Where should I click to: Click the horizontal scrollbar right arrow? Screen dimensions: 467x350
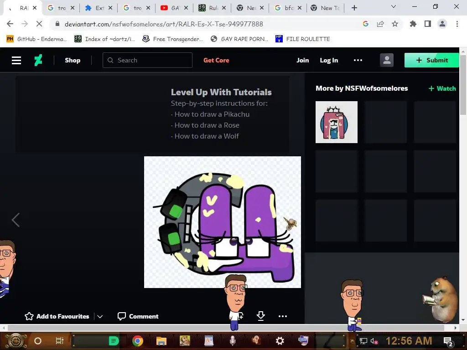[456, 328]
